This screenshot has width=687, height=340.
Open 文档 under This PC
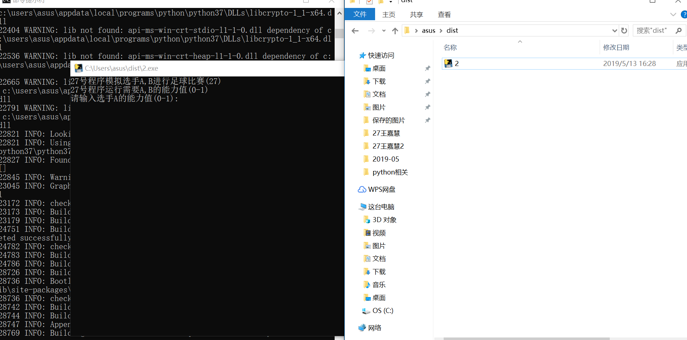(x=379, y=259)
